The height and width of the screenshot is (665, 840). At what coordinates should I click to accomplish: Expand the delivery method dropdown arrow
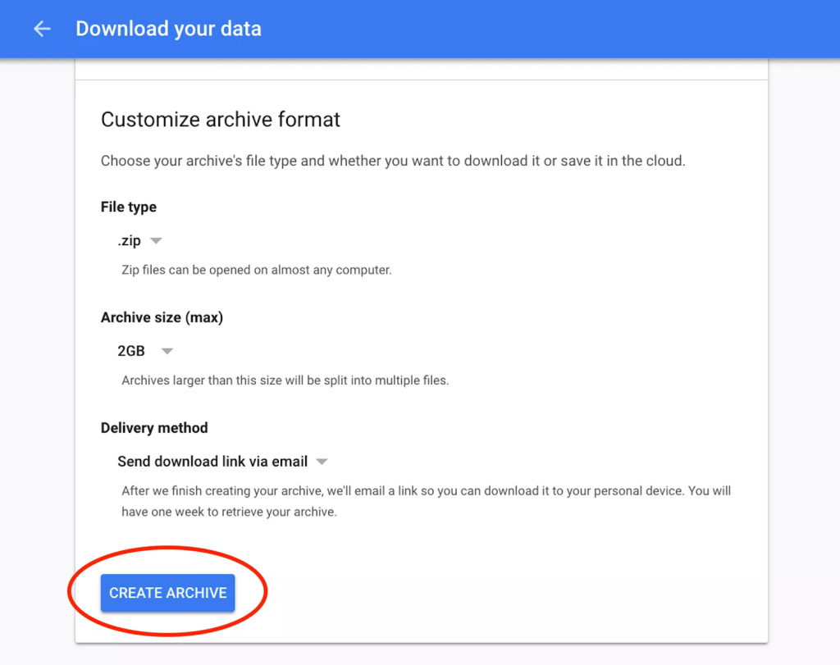click(x=322, y=462)
